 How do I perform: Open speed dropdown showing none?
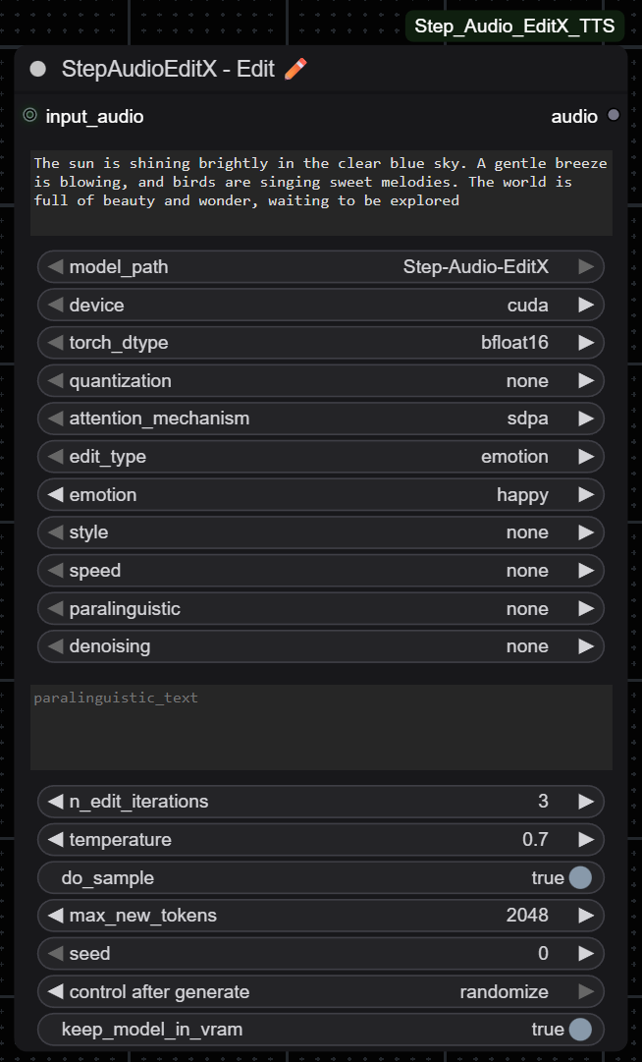(321, 570)
